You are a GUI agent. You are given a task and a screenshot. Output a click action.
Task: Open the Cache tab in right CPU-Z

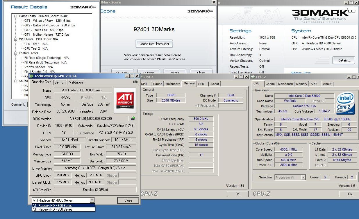[270, 84]
